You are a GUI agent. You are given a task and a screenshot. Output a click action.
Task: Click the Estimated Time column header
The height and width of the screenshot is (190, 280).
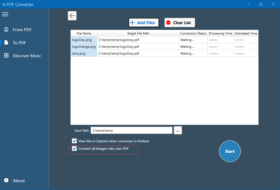pyautogui.click(x=246, y=33)
